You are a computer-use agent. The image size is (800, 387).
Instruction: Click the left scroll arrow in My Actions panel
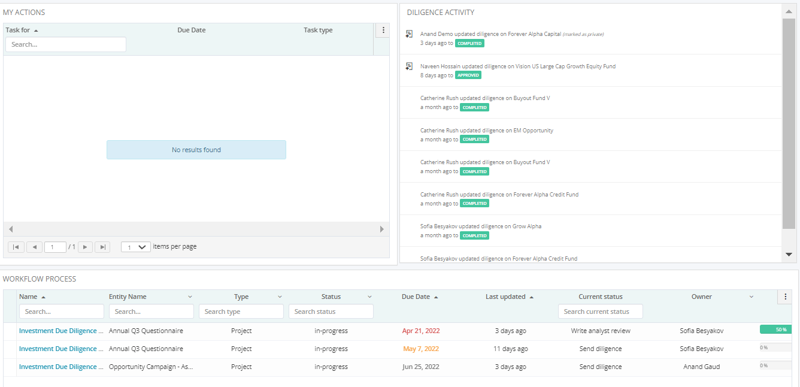click(x=10, y=229)
